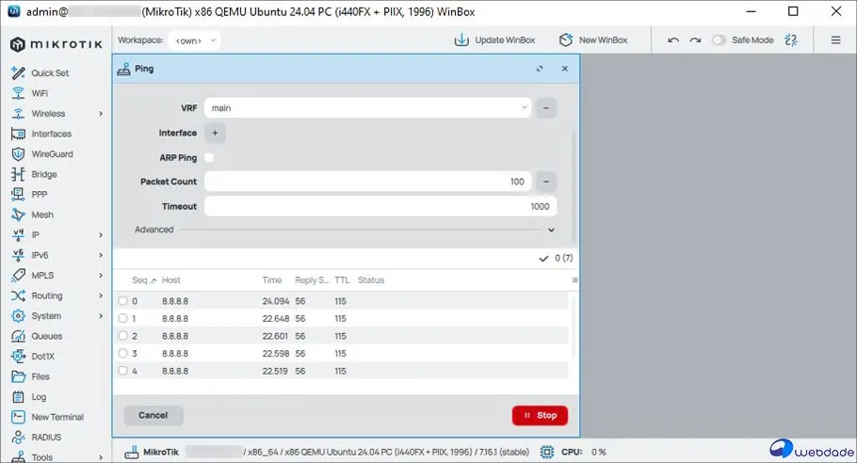The width and height of the screenshot is (857, 463).
Task: Open the New WinBox window icon
Action: point(566,40)
